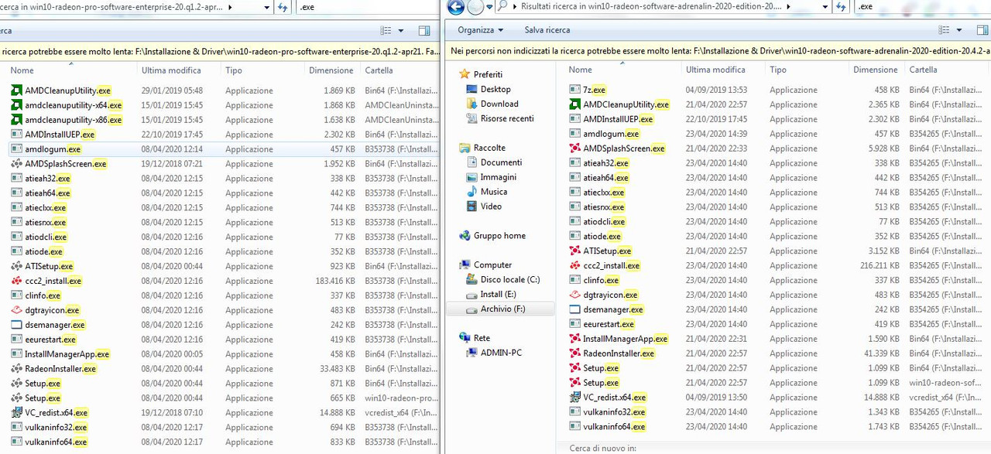Click the AMDSplashScreen.exe gear icon in left window
This screenshot has height=454, width=991.
pos(17,164)
